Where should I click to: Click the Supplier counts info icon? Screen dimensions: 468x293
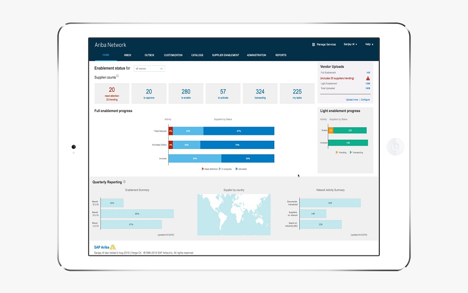click(x=118, y=76)
